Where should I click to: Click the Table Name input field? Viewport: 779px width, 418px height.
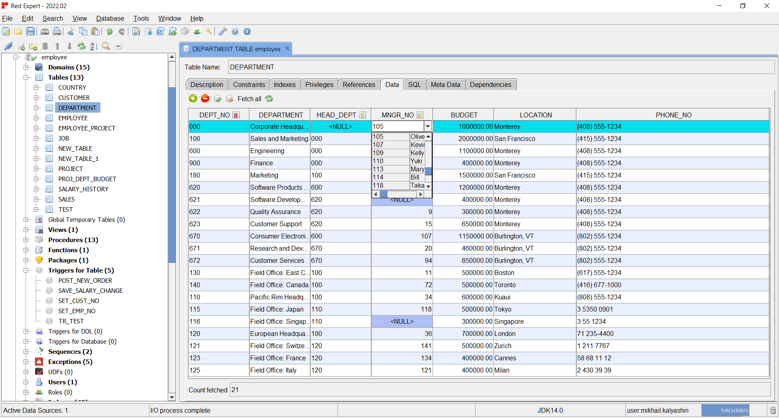[x=501, y=67]
